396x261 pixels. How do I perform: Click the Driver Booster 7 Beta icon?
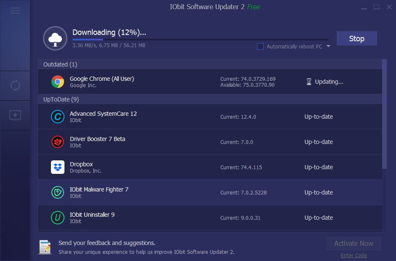click(x=58, y=142)
